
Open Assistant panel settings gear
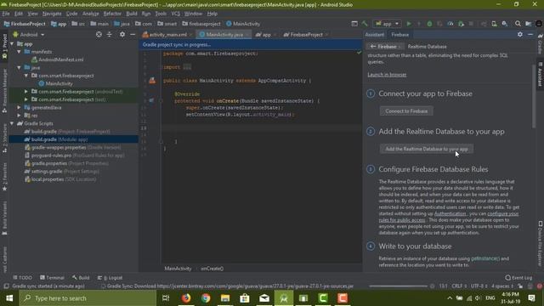(519, 34)
